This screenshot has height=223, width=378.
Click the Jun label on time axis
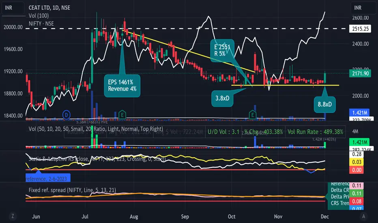(x=36, y=217)
